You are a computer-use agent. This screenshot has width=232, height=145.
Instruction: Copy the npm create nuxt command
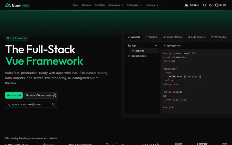pyautogui.click(x=53, y=104)
